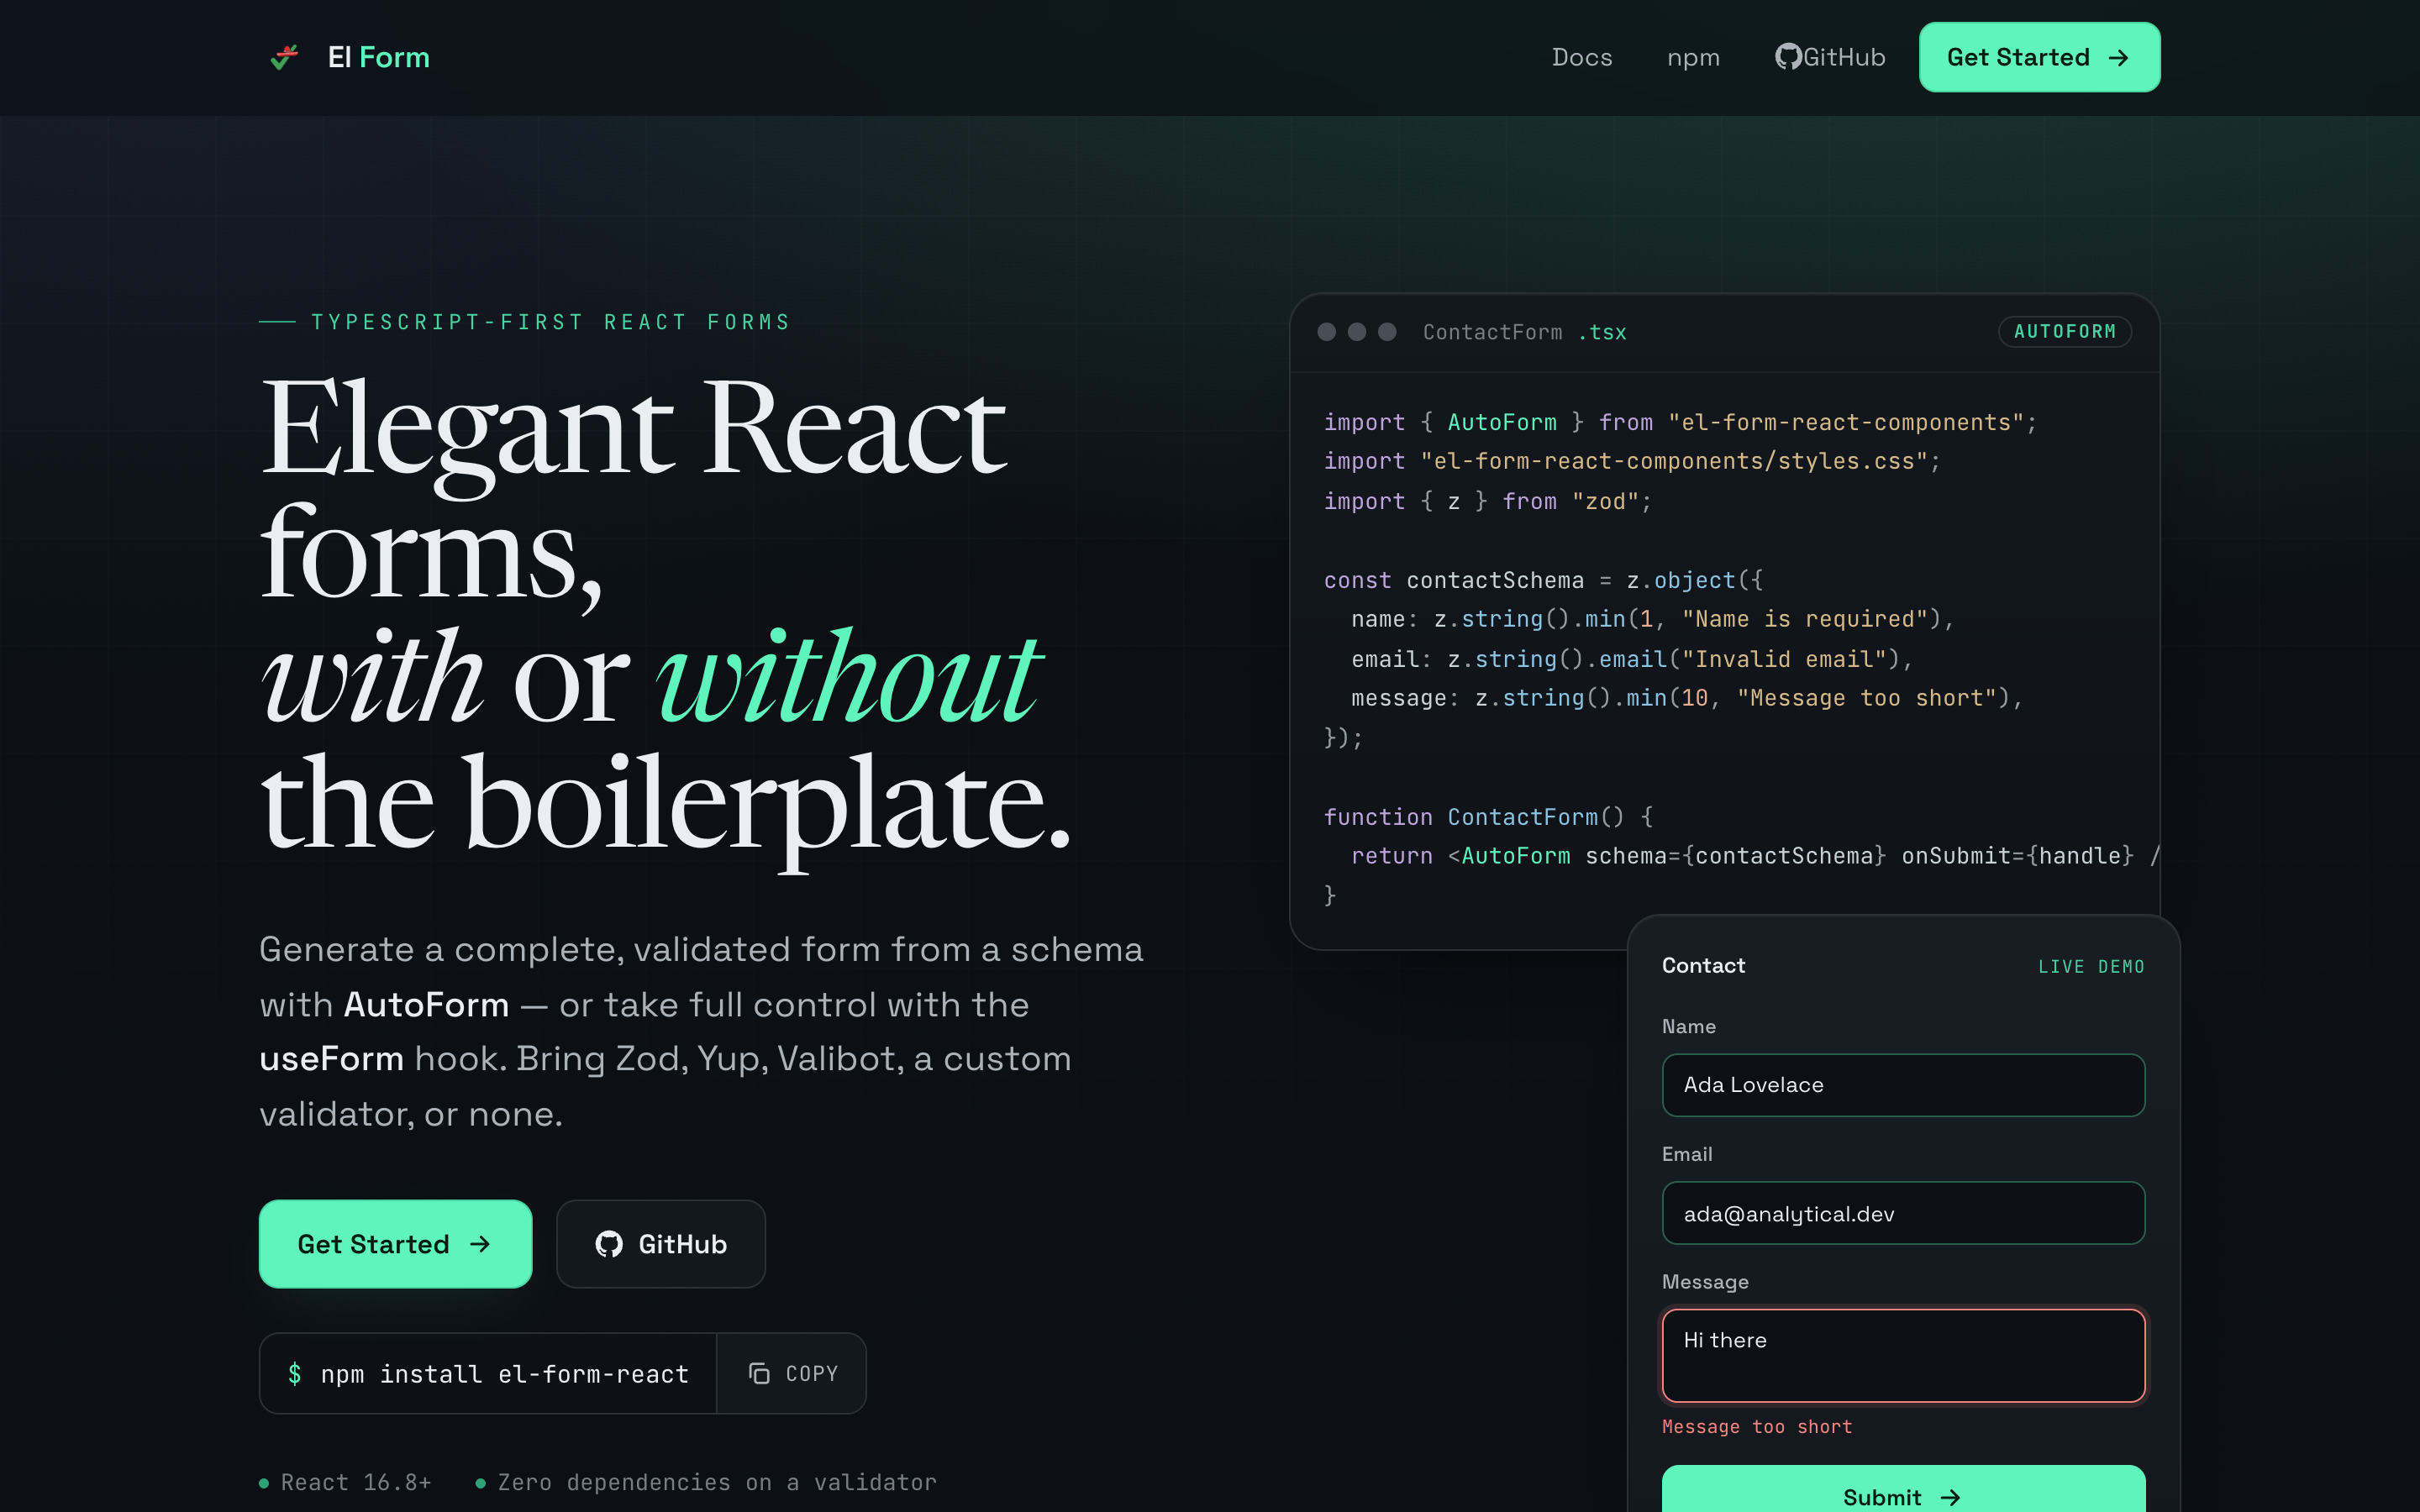2420x1512 pixels.
Task: Submit the Contact demo form
Action: coord(1903,1490)
